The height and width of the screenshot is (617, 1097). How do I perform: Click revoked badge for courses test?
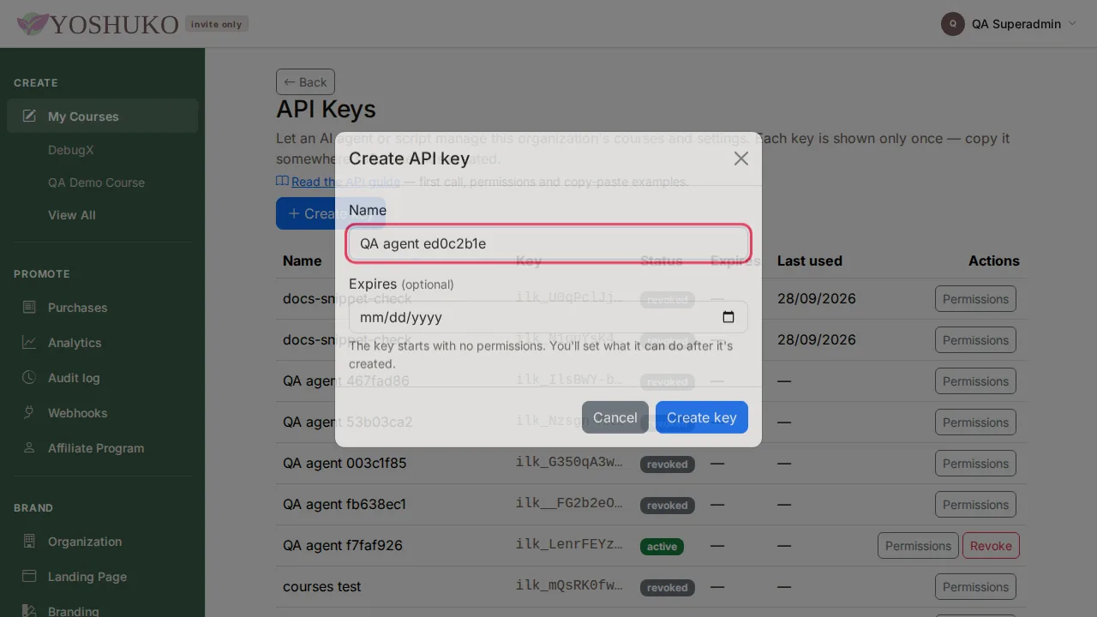tap(668, 588)
